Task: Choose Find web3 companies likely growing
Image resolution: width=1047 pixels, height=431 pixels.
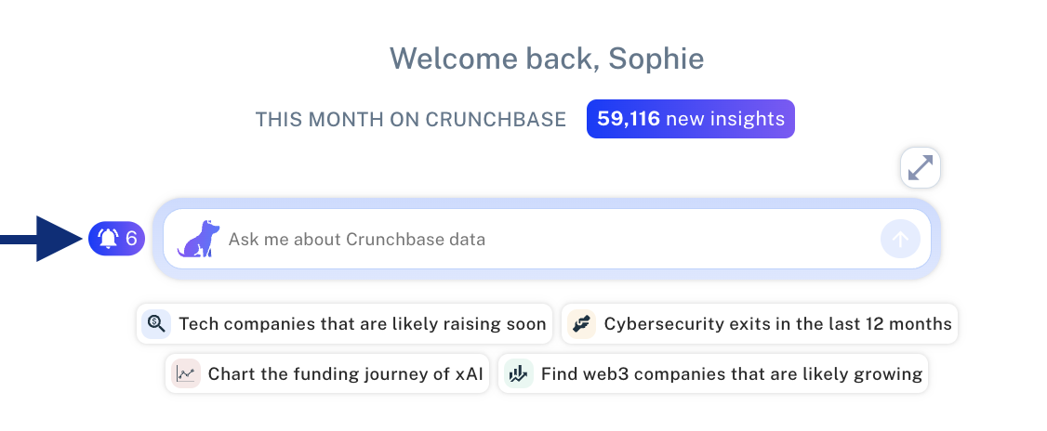Action: [x=713, y=373]
